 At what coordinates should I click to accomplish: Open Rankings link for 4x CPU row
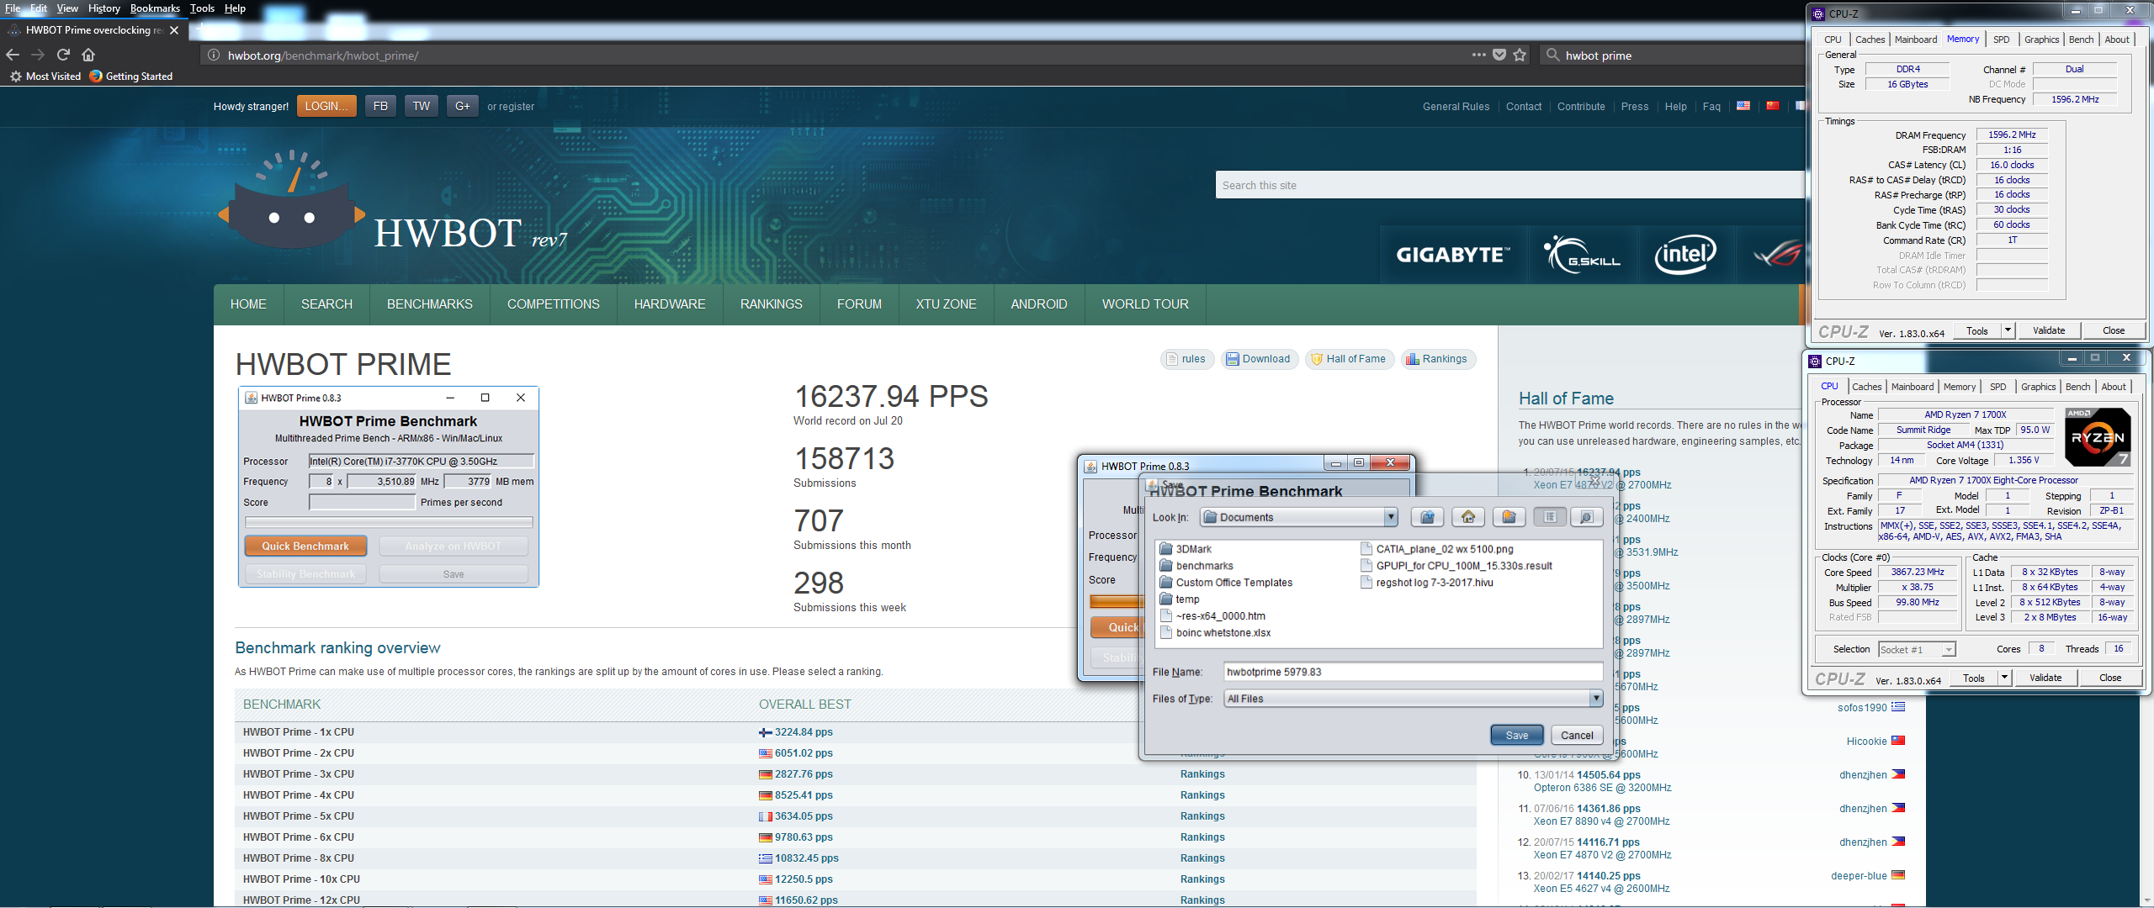tap(1202, 795)
